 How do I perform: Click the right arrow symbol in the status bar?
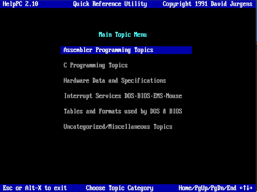[x=251, y=188]
